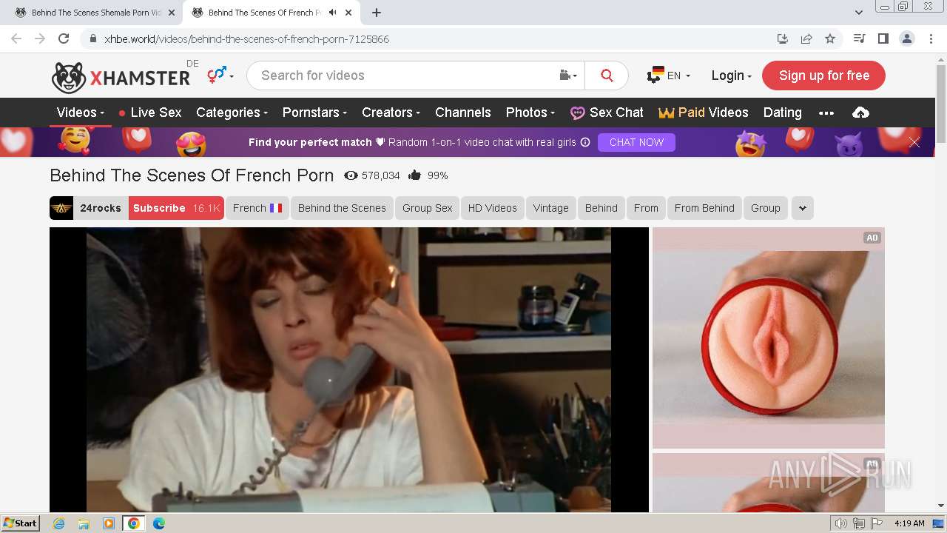Click the Sign up for free button
Screen dimensions: 947x533
click(823, 76)
